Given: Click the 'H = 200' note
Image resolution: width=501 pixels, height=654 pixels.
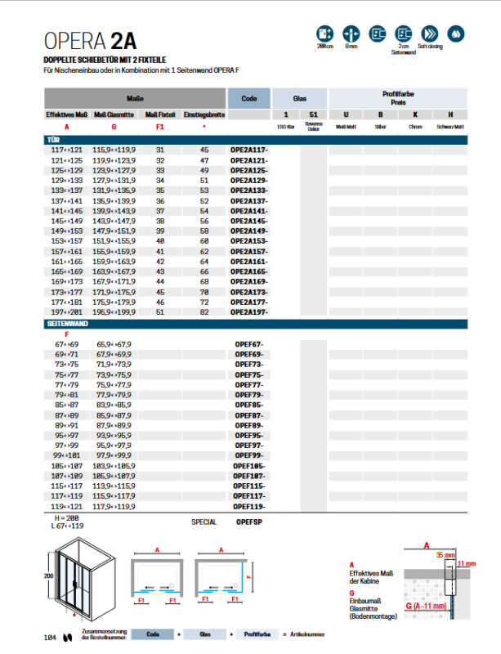Looking at the screenshot, I should click(67, 518).
